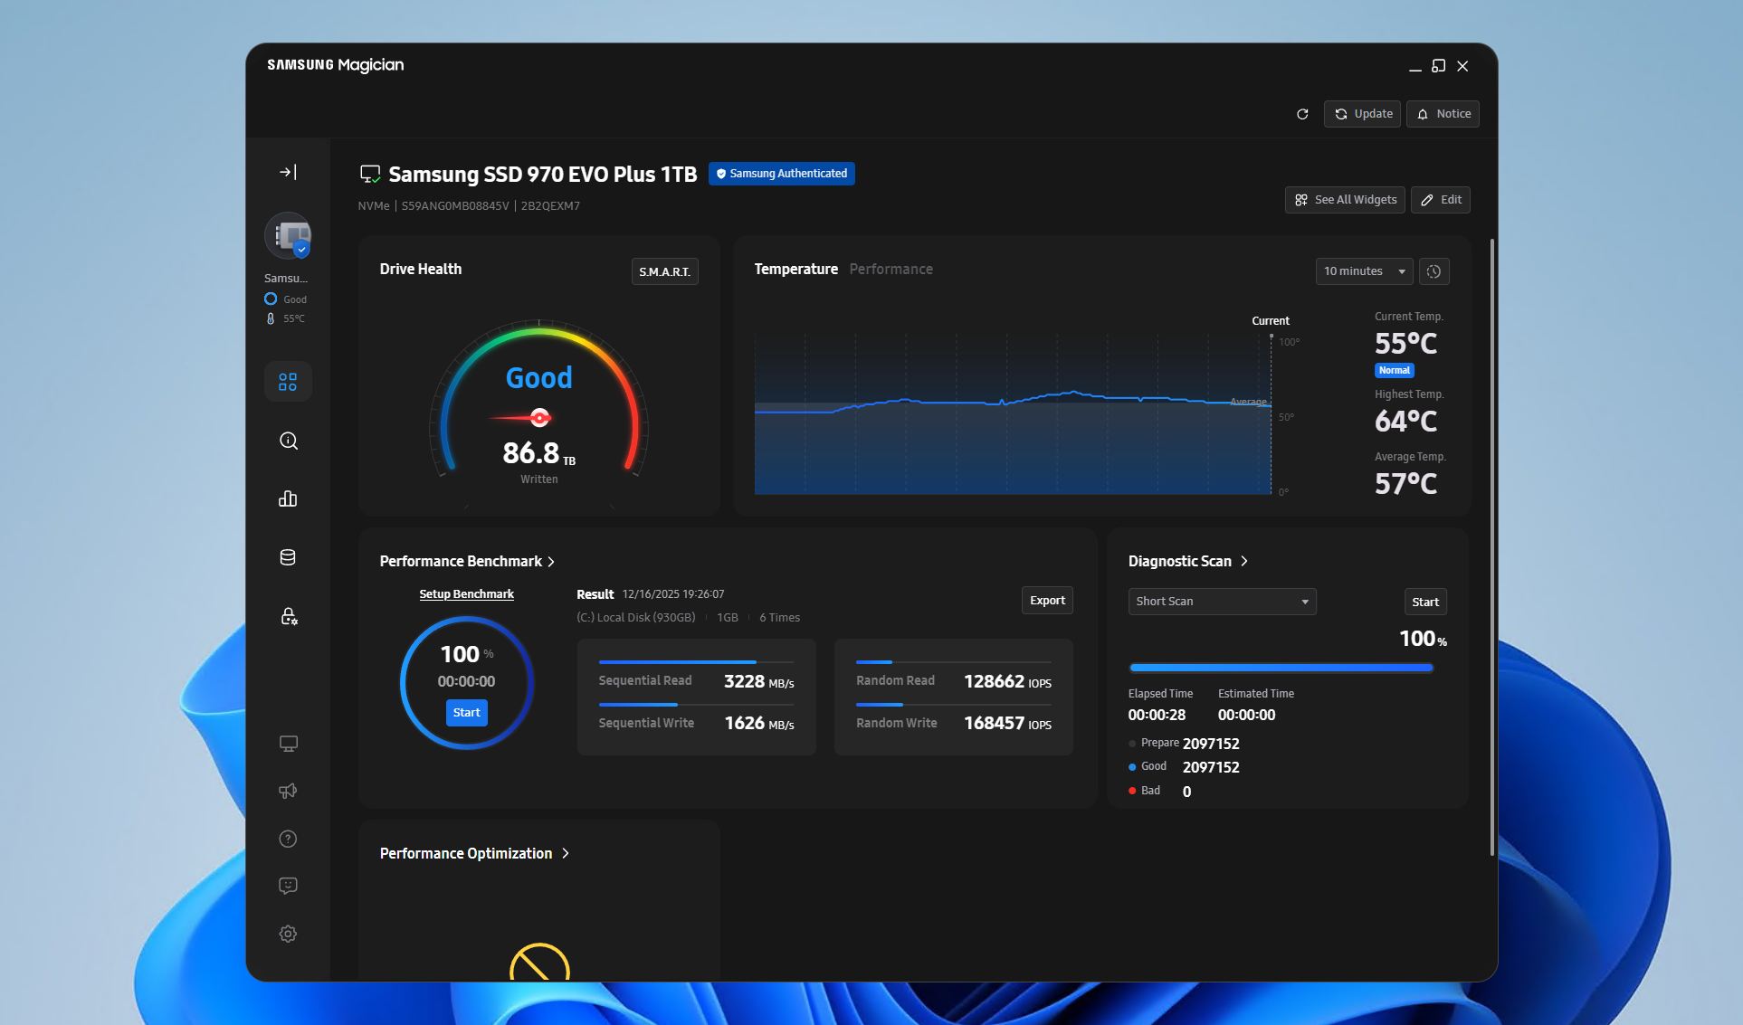Open the 10 minutes interval dropdown
This screenshot has width=1743, height=1025.
click(x=1364, y=271)
